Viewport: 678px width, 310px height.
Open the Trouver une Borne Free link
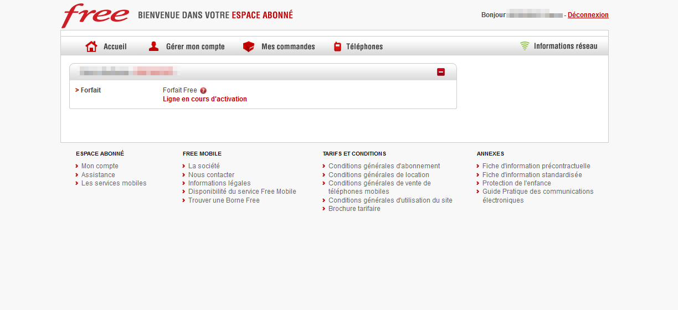224,200
